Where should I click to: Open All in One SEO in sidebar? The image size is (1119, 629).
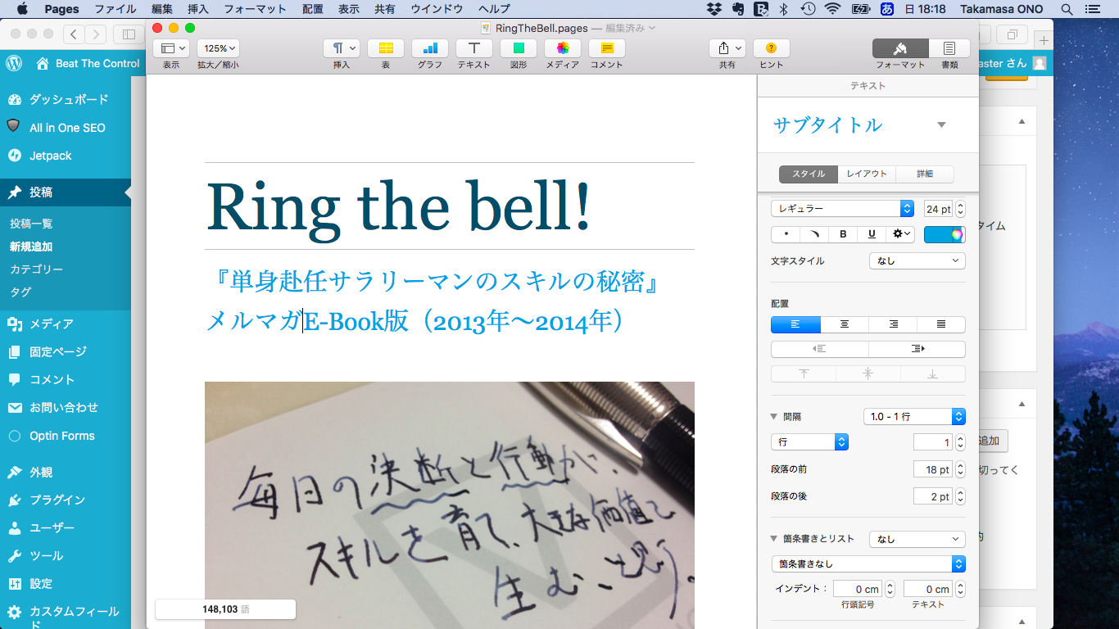point(66,128)
